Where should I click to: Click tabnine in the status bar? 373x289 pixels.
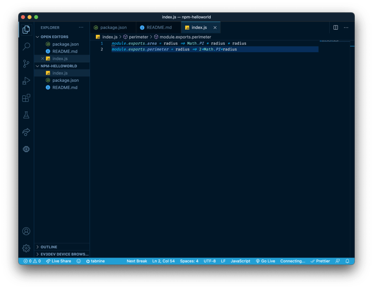tap(95, 261)
